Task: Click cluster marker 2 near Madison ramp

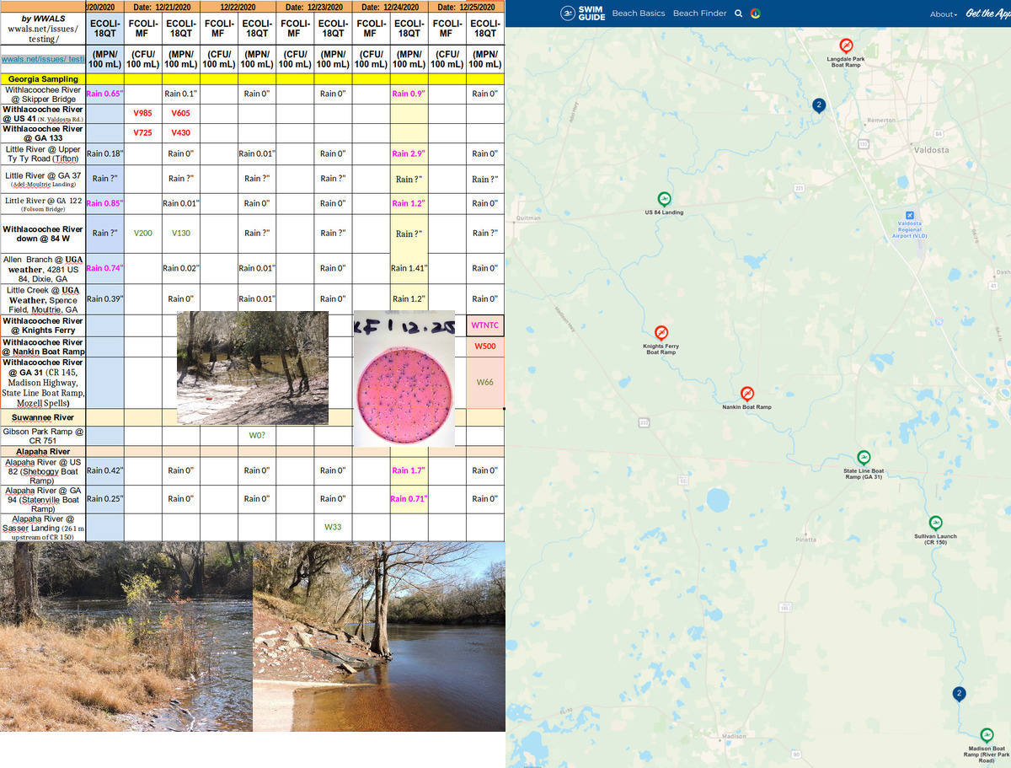Action: 959,694
